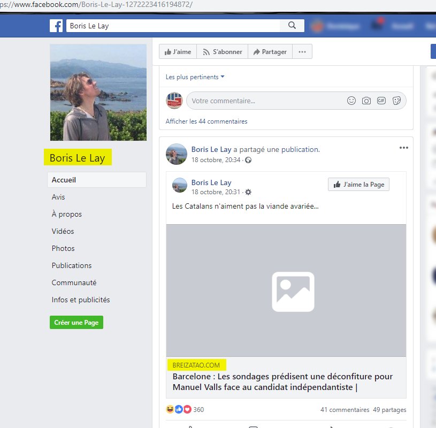
Task: Show all with 'Afficher les 44 commentaires'
Action: [x=206, y=121]
